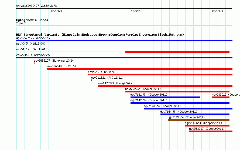Open nsv511171 (Arlt2011) variant label
The height and width of the screenshot is (150, 240).
click(32, 49)
